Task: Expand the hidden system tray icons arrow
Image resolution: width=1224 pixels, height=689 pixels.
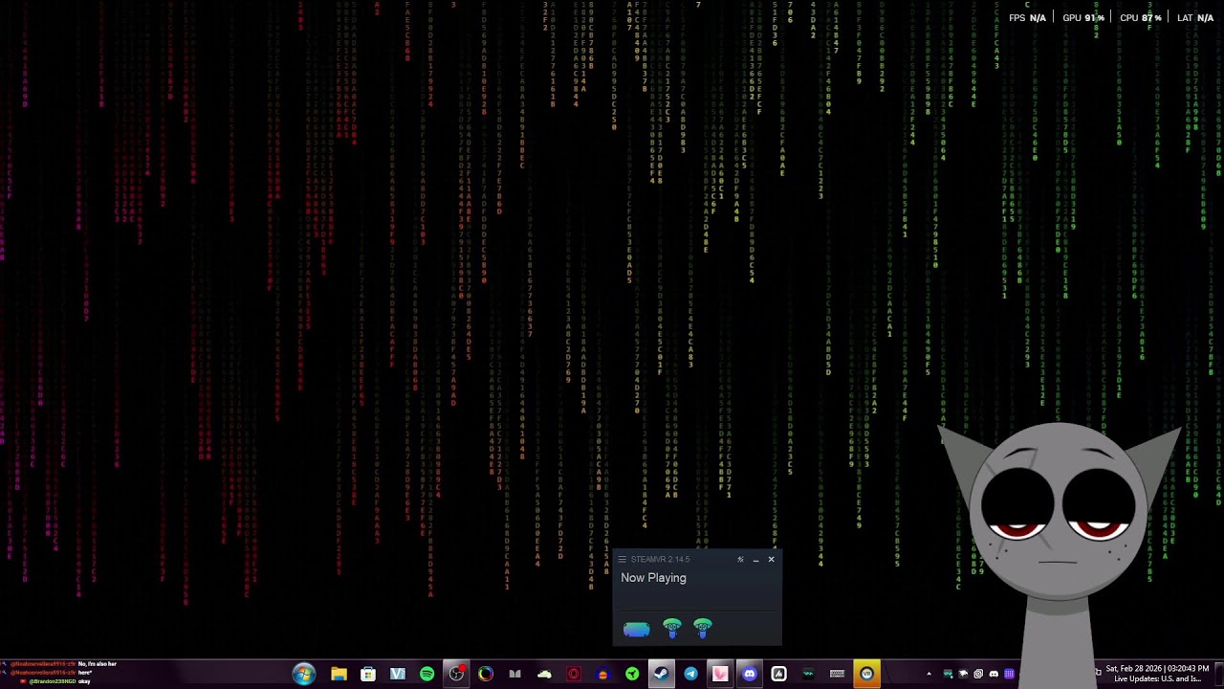Action: click(929, 674)
